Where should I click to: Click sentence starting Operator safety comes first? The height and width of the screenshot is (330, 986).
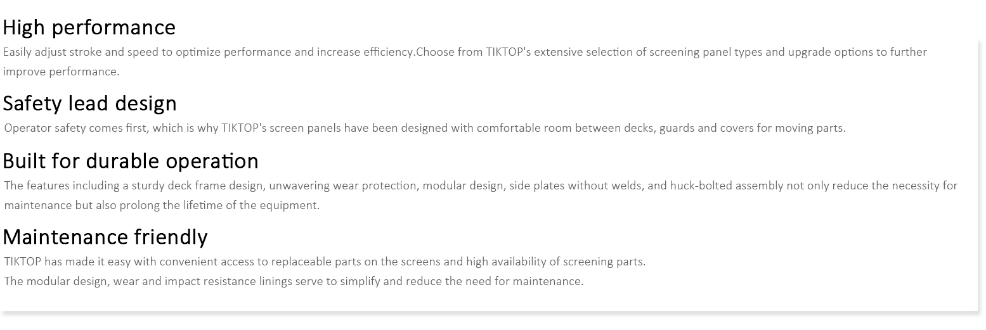pyautogui.click(x=425, y=128)
